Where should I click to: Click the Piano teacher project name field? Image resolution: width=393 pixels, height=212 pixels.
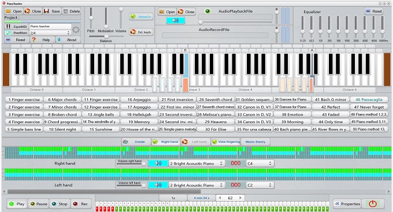pos(50,27)
